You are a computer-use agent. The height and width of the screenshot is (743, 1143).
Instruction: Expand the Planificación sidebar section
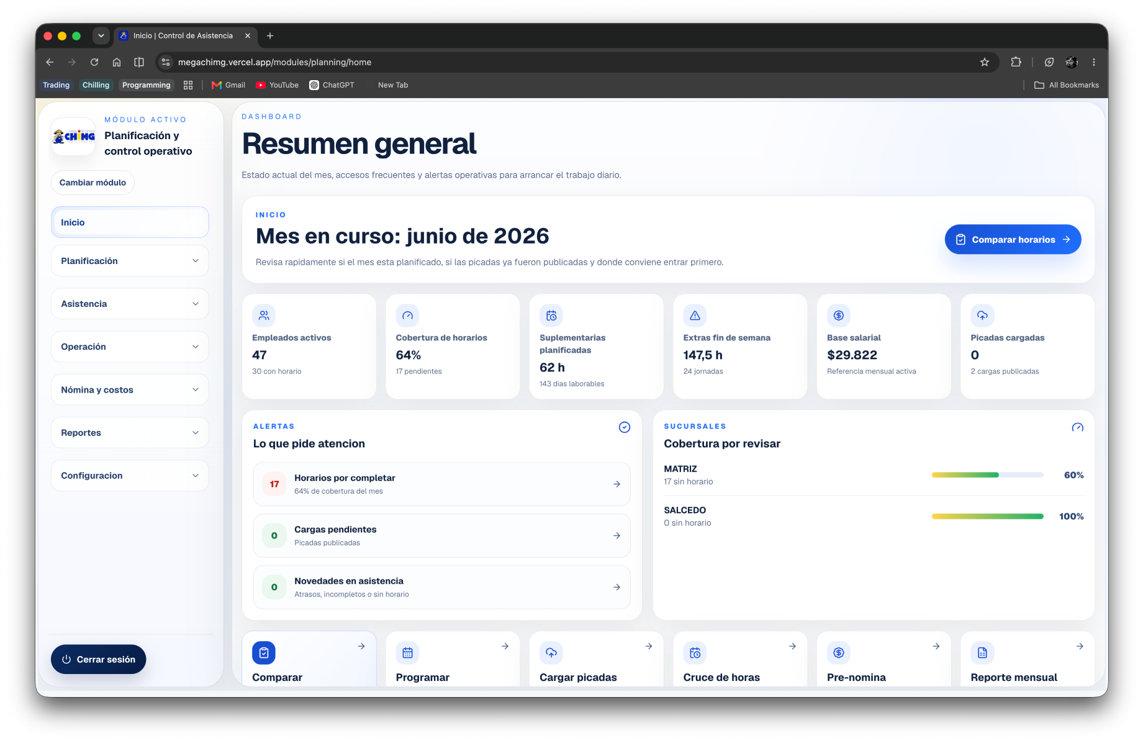pyautogui.click(x=130, y=261)
